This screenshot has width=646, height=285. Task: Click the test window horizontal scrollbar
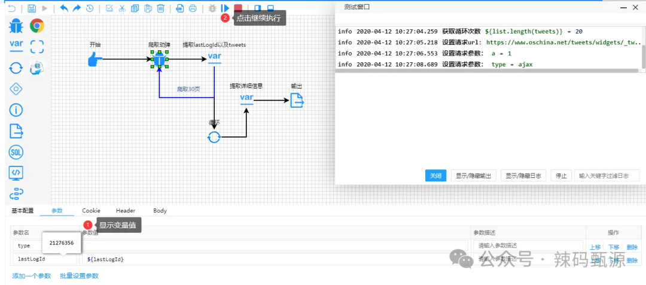pyautogui.click(x=488, y=71)
